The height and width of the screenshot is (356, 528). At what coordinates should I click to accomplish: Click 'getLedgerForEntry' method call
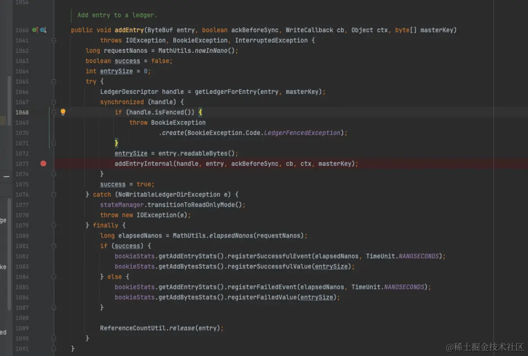tap(225, 91)
